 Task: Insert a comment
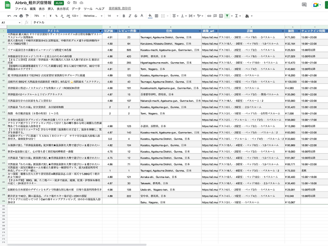(x=215, y=16)
